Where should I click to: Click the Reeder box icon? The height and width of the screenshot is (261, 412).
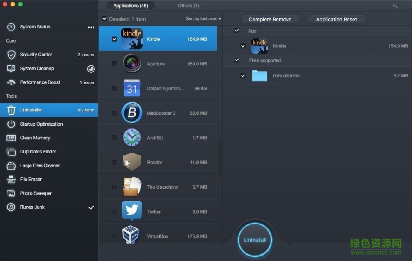pos(132,162)
